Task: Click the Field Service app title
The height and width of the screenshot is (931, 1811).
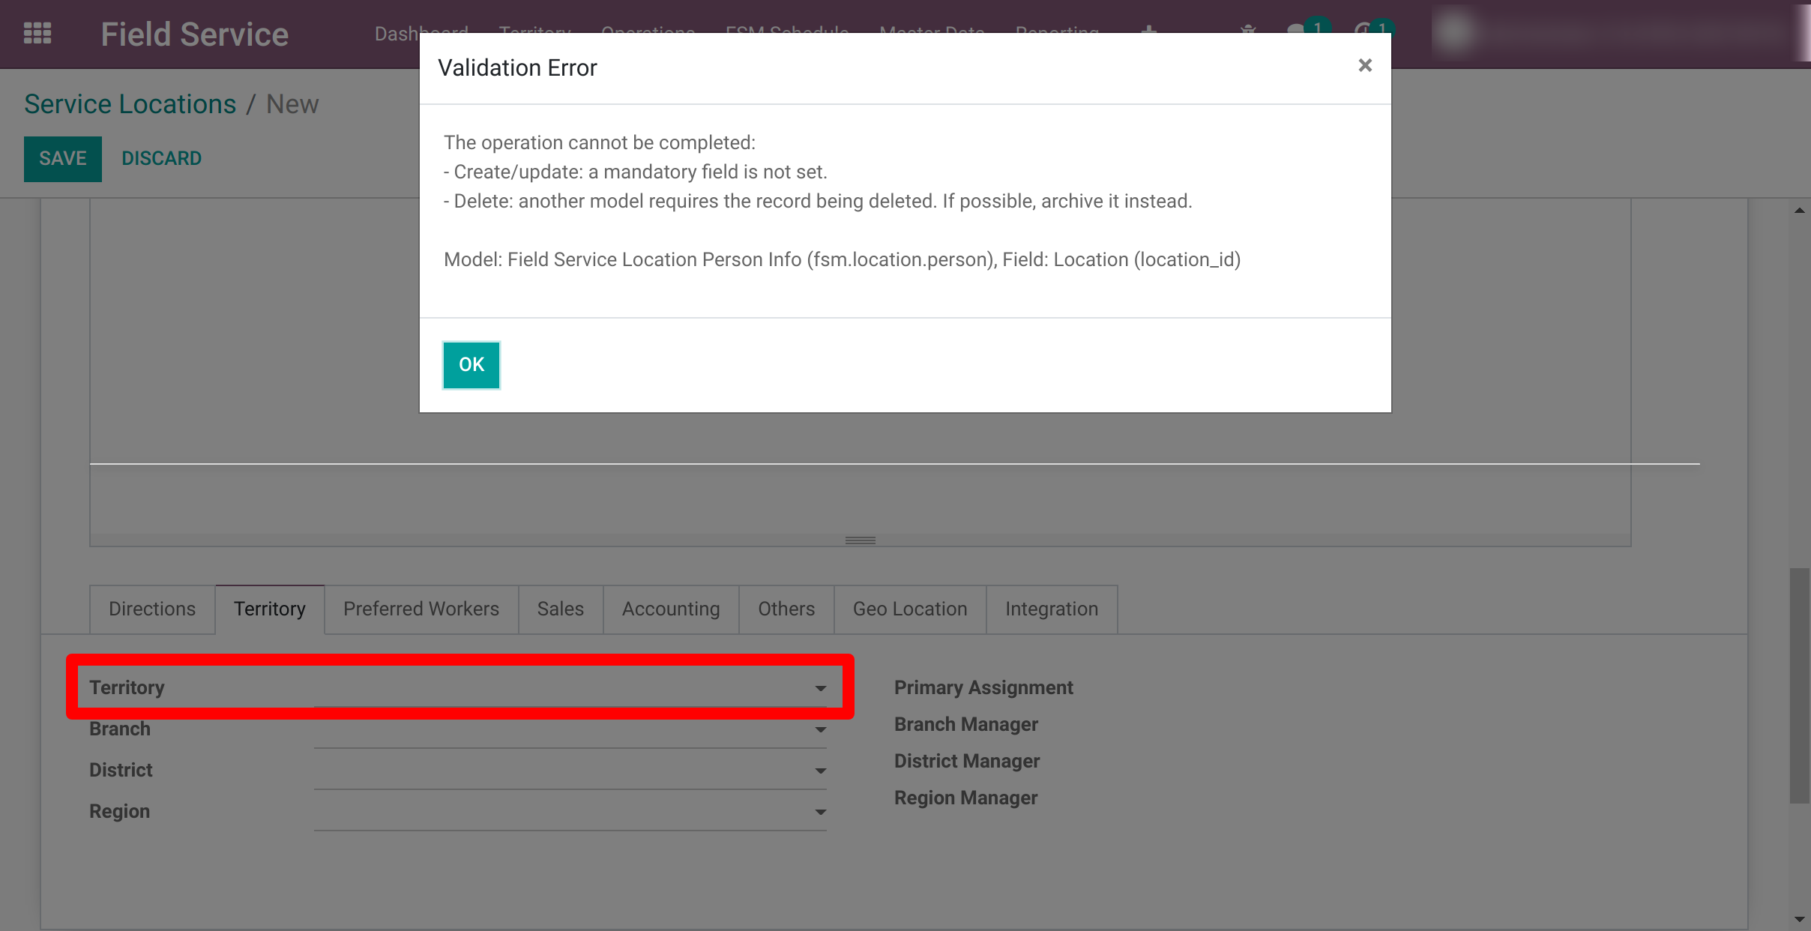Action: click(x=193, y=34)
